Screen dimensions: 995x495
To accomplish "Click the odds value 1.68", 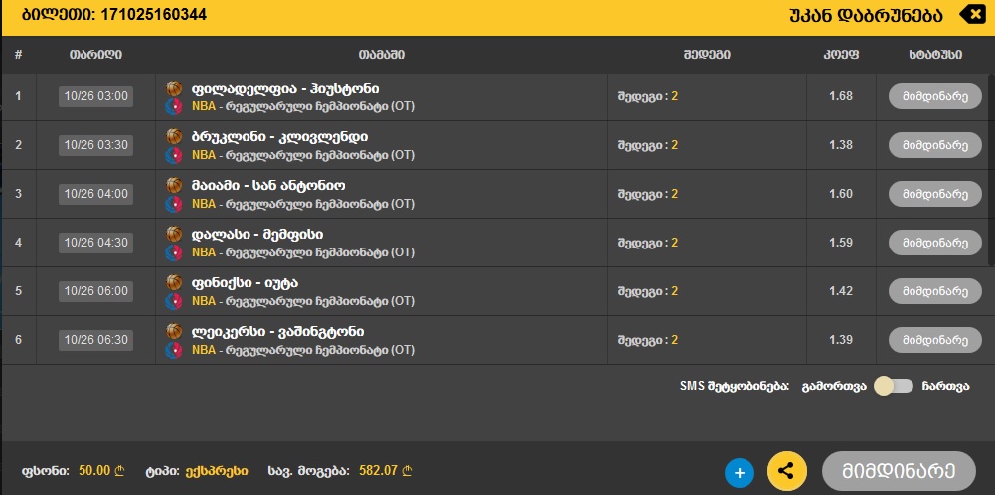I will coord(841,96).
